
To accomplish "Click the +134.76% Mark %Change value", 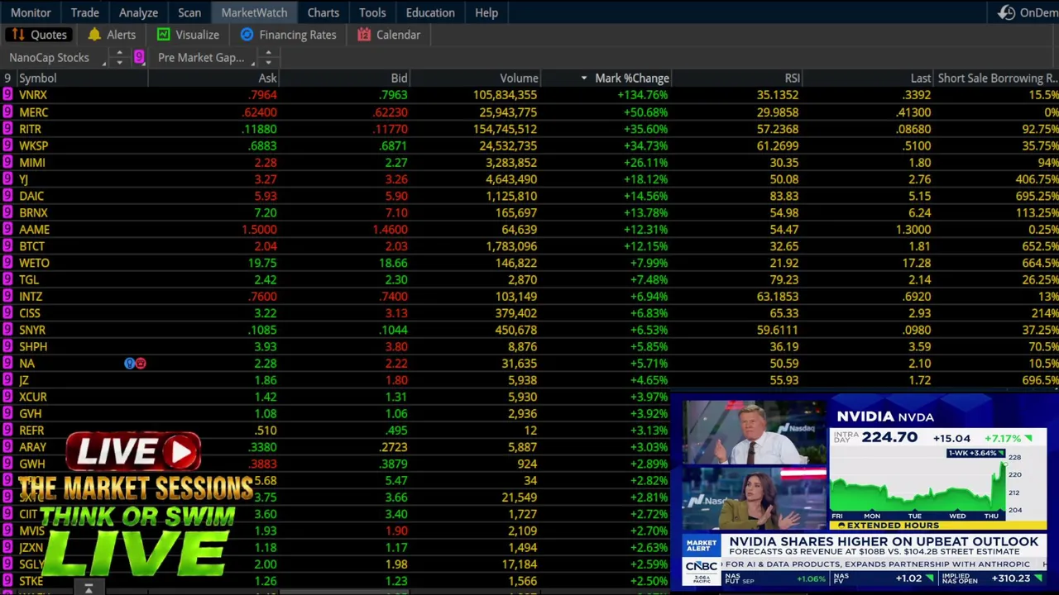I will click(642, 95).
